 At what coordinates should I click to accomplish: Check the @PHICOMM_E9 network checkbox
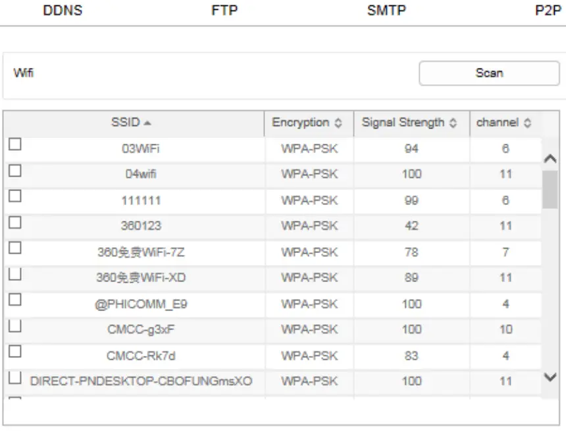(14, 300)
